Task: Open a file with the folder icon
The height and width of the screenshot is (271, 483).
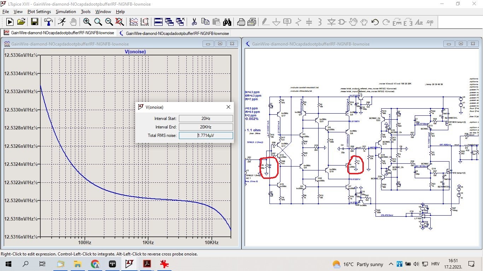Action: [21, 22]
